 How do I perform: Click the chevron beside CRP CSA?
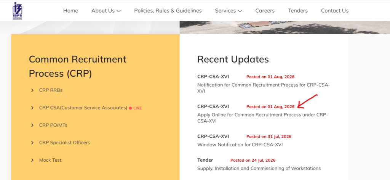point(32,108)
